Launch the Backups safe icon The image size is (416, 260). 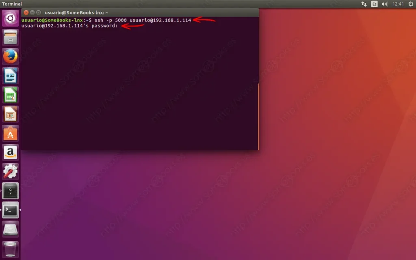(10, 191)
